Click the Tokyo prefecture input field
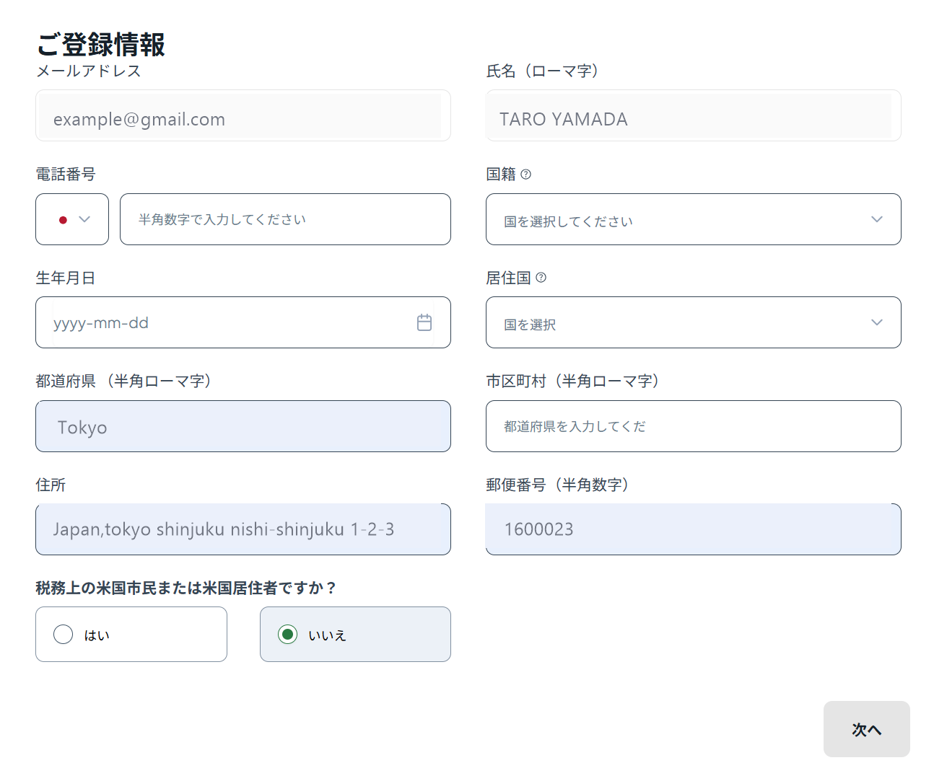 pos(243,426)
